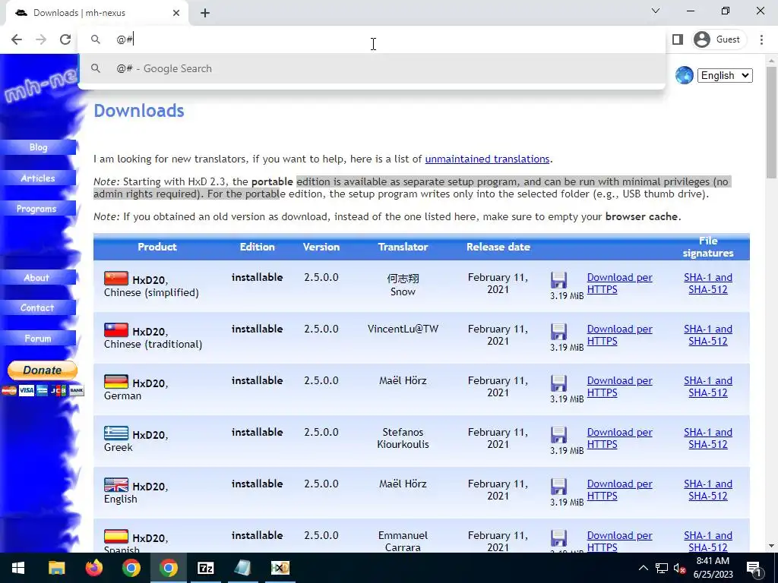Image resolution: width=778 pixels, height=583 pixels.
Task: Open the Guest profile menu
Action: point(717,39)
